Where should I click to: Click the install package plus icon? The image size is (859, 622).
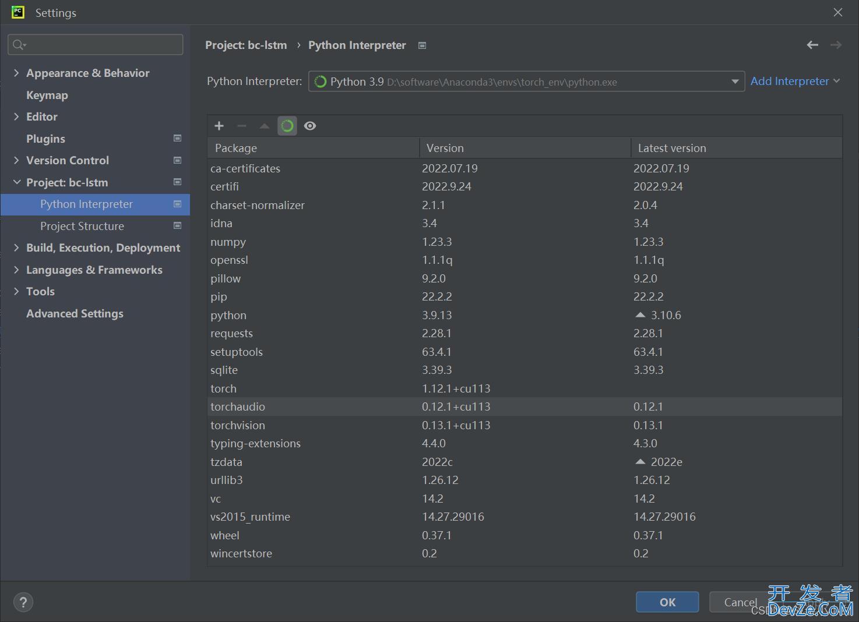point(219,126)
